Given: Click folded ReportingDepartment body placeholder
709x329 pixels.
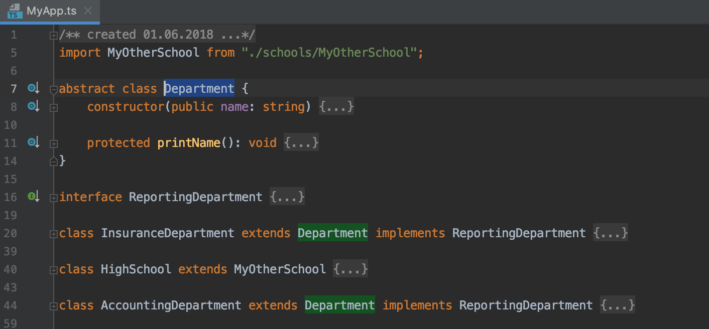Looking at the screenshot, I should click(287, 197).
